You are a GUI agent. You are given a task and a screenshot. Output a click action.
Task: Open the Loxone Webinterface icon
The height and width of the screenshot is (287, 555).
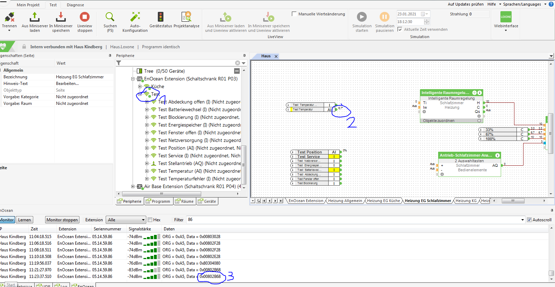(x=506, y=17)
